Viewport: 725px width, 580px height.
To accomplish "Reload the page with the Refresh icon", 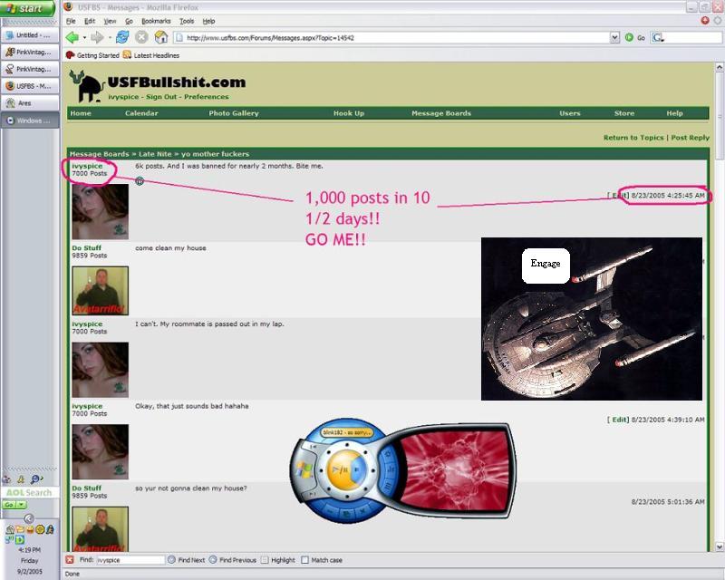I will coord(122,37).
